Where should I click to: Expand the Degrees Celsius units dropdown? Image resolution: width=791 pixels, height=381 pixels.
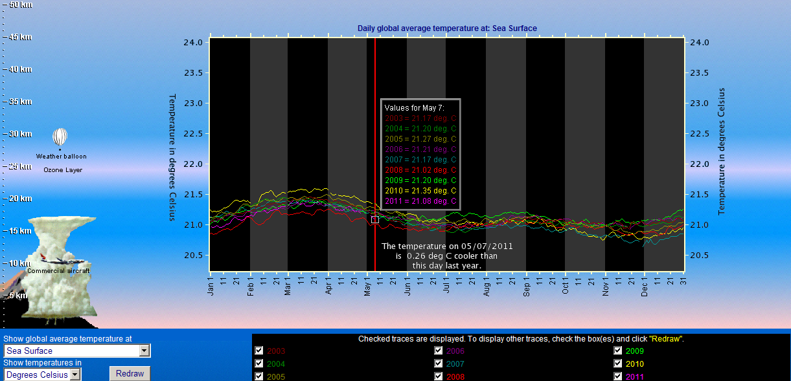pos(75,374)
